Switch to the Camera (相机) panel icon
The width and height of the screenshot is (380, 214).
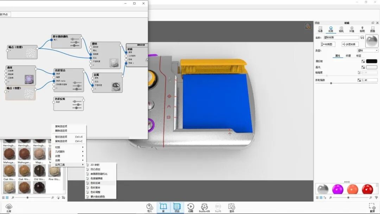(x=342, y=29)
